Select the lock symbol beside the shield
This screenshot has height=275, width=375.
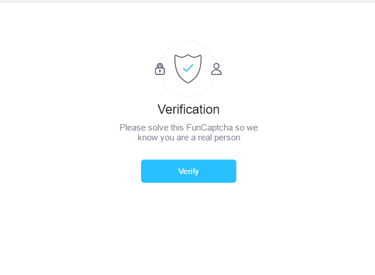pos(160,69)
